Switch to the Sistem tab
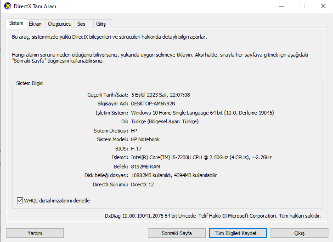This screenshot has height=242, width=333. [x=16, y=23]
